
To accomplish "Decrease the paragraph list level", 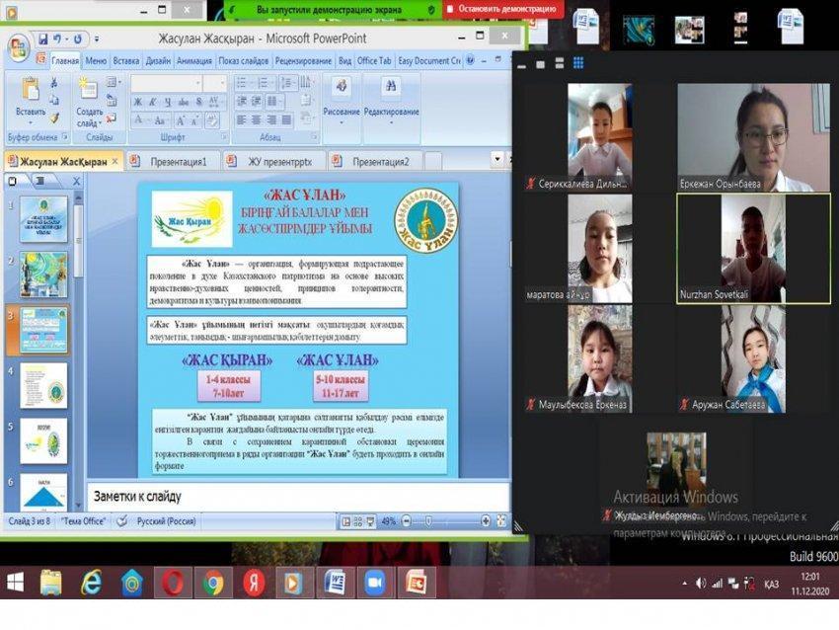I will [242, 101].
